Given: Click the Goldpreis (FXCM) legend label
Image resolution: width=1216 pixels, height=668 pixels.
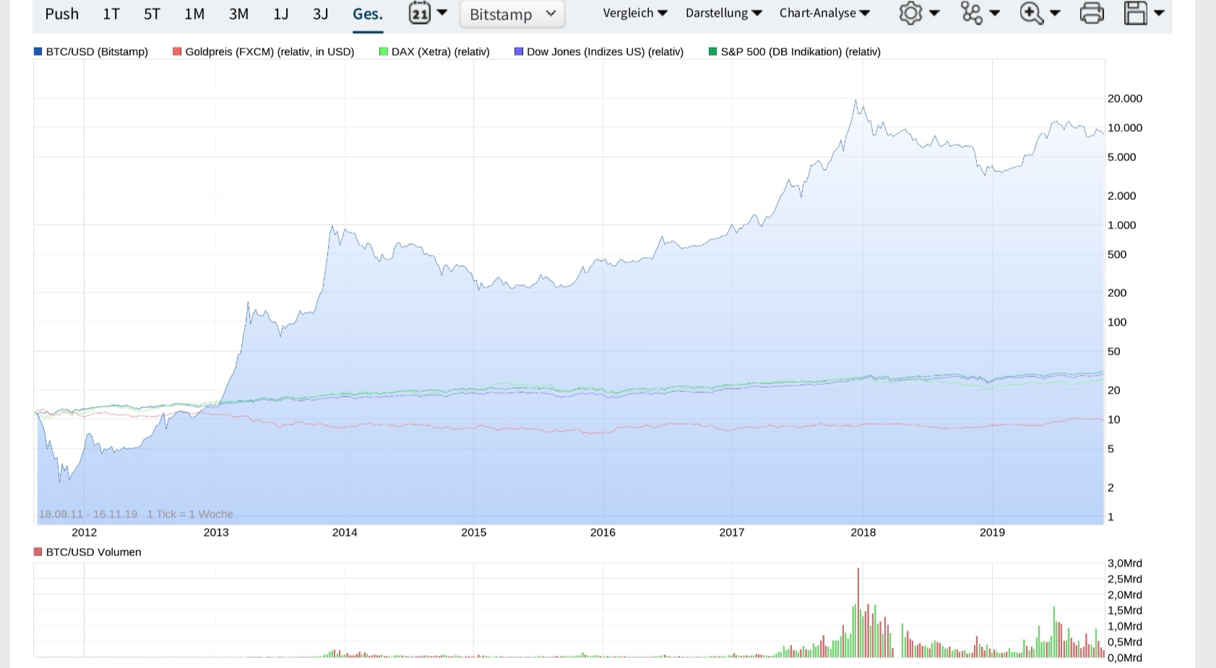Looking at the screenshot, I should pos(269,51).
